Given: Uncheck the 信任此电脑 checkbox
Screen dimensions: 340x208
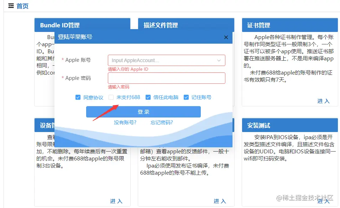Looking at the screenshot, I should coord(148,97).
